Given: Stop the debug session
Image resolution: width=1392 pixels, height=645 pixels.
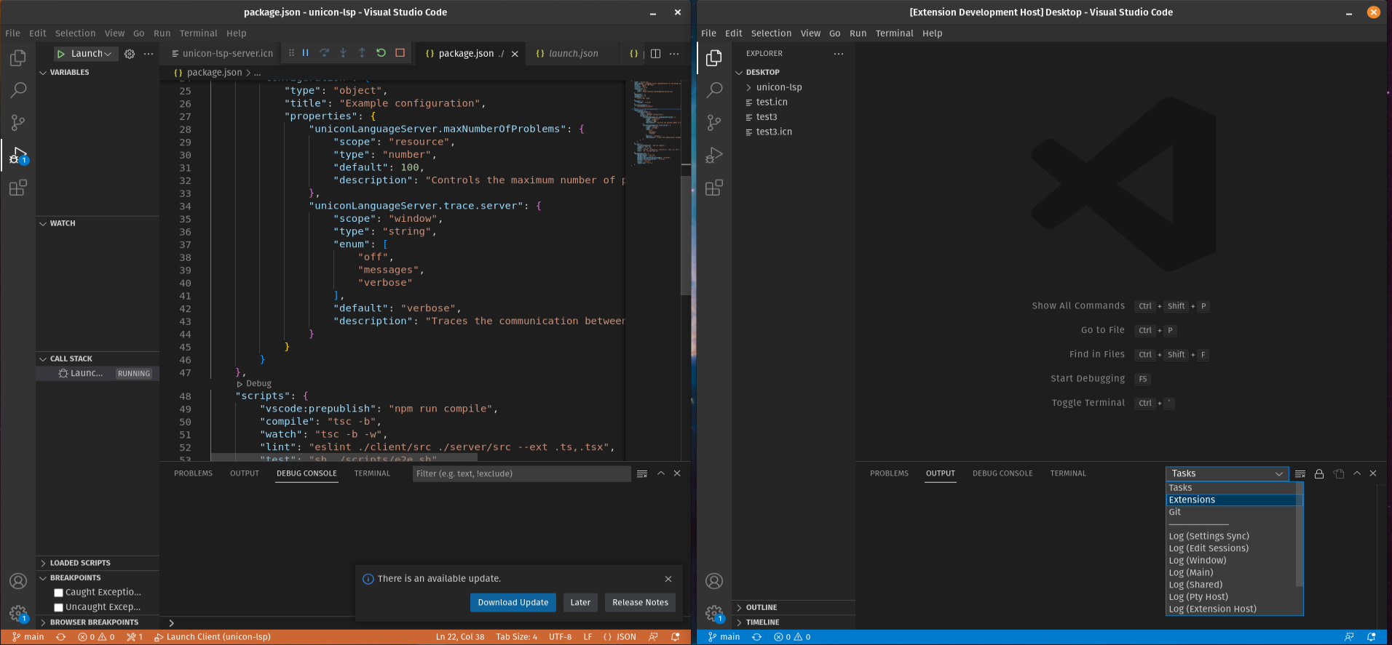Looking at the screenshot, I should [400, 53].
